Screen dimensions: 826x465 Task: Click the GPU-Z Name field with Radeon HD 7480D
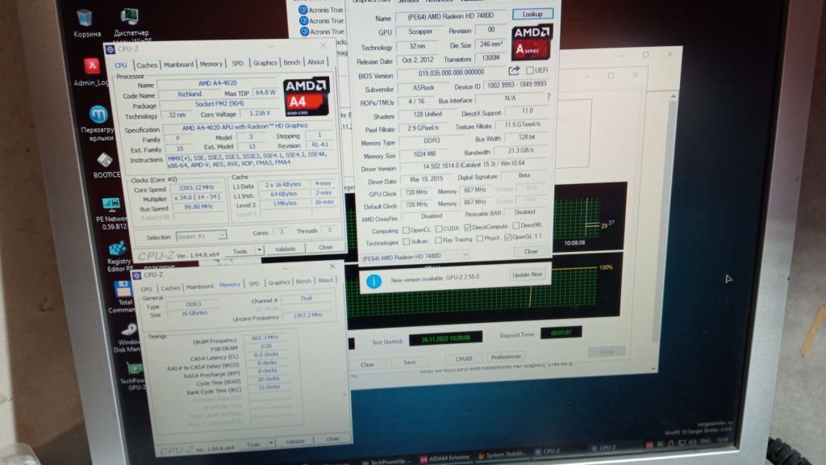tap(450, 16)
